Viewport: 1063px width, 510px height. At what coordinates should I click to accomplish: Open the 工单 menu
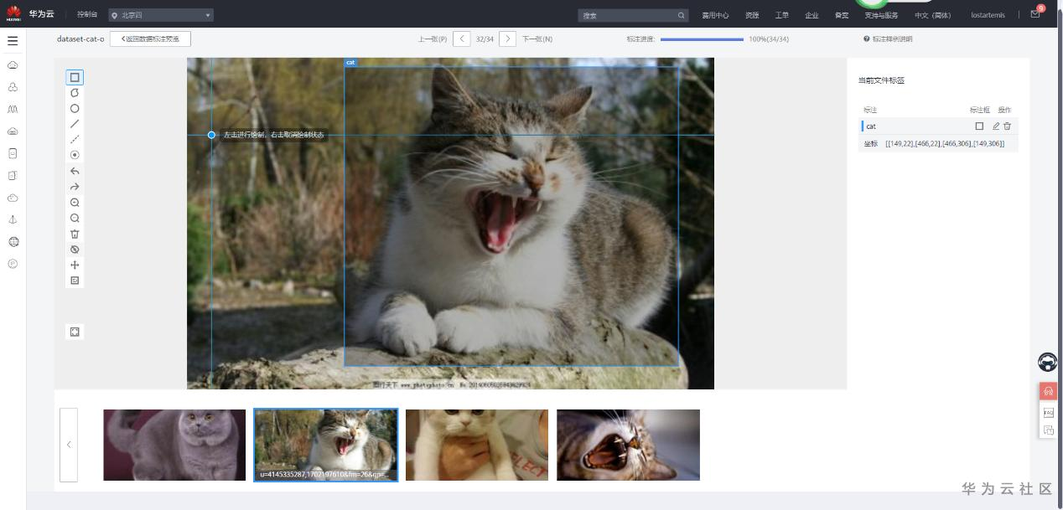point(781,15)
